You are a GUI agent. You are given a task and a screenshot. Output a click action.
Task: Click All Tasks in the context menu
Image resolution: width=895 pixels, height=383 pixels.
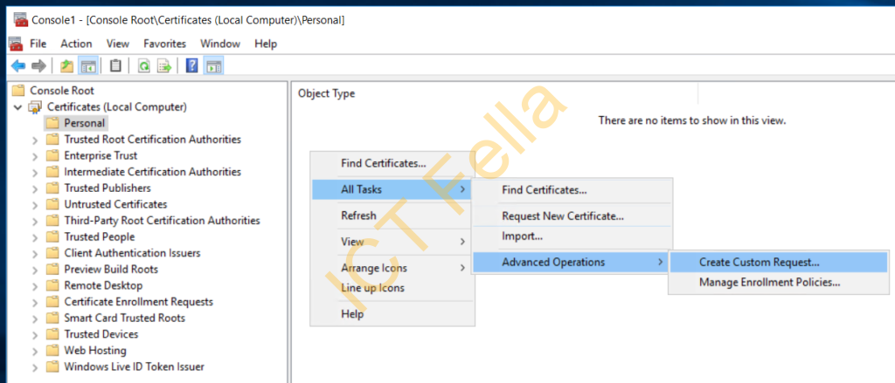point(392,189)
